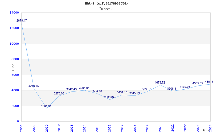Click the x-axis year 2015

tap(97, 128)
